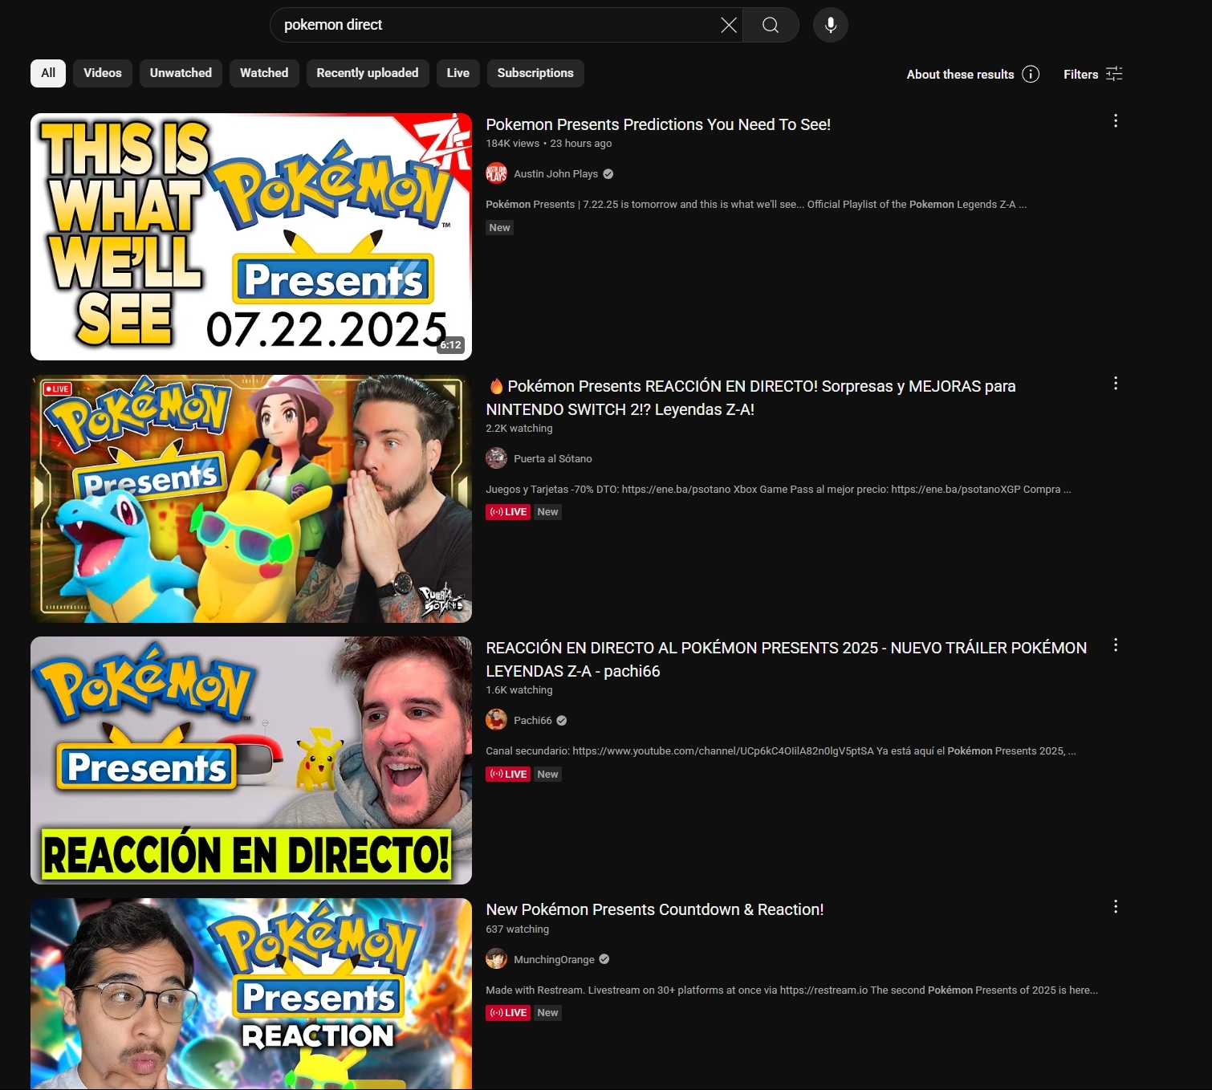Click '2.2K watching' text
This screenshot has width=1212, height=1090.
pos(519,429)
